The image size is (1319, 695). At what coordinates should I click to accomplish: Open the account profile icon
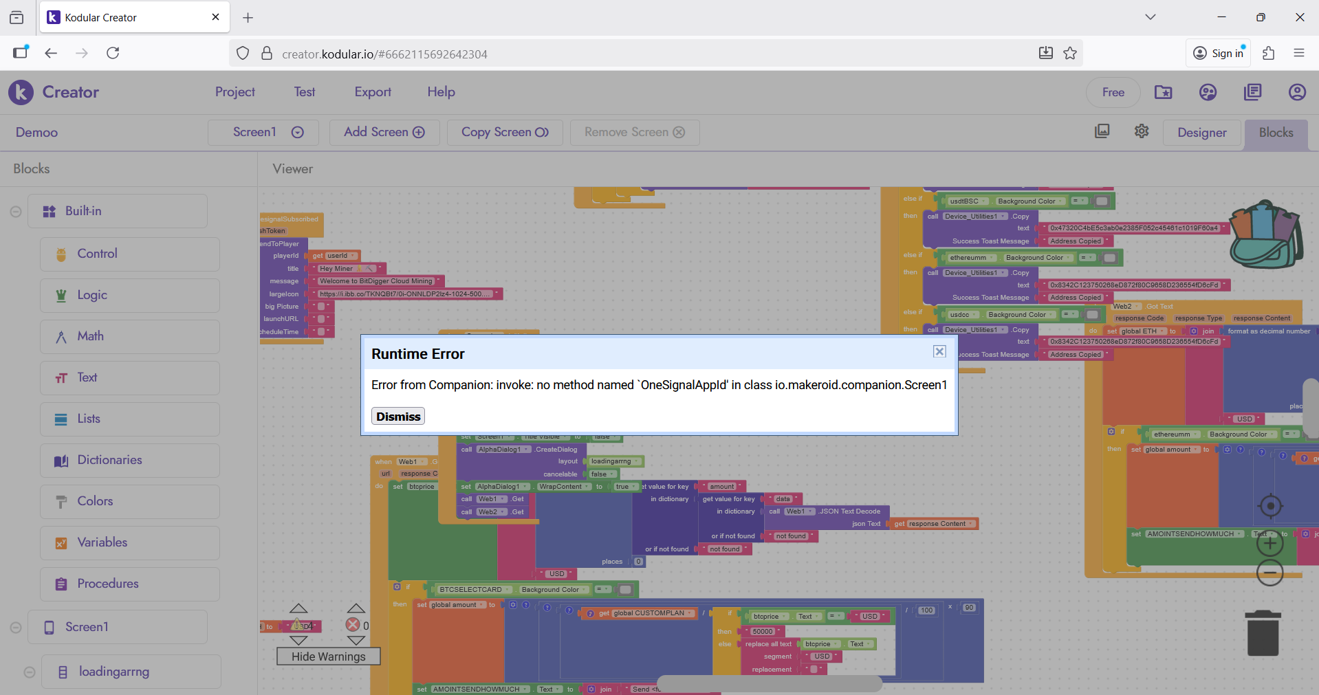(x=1297, y=92)
